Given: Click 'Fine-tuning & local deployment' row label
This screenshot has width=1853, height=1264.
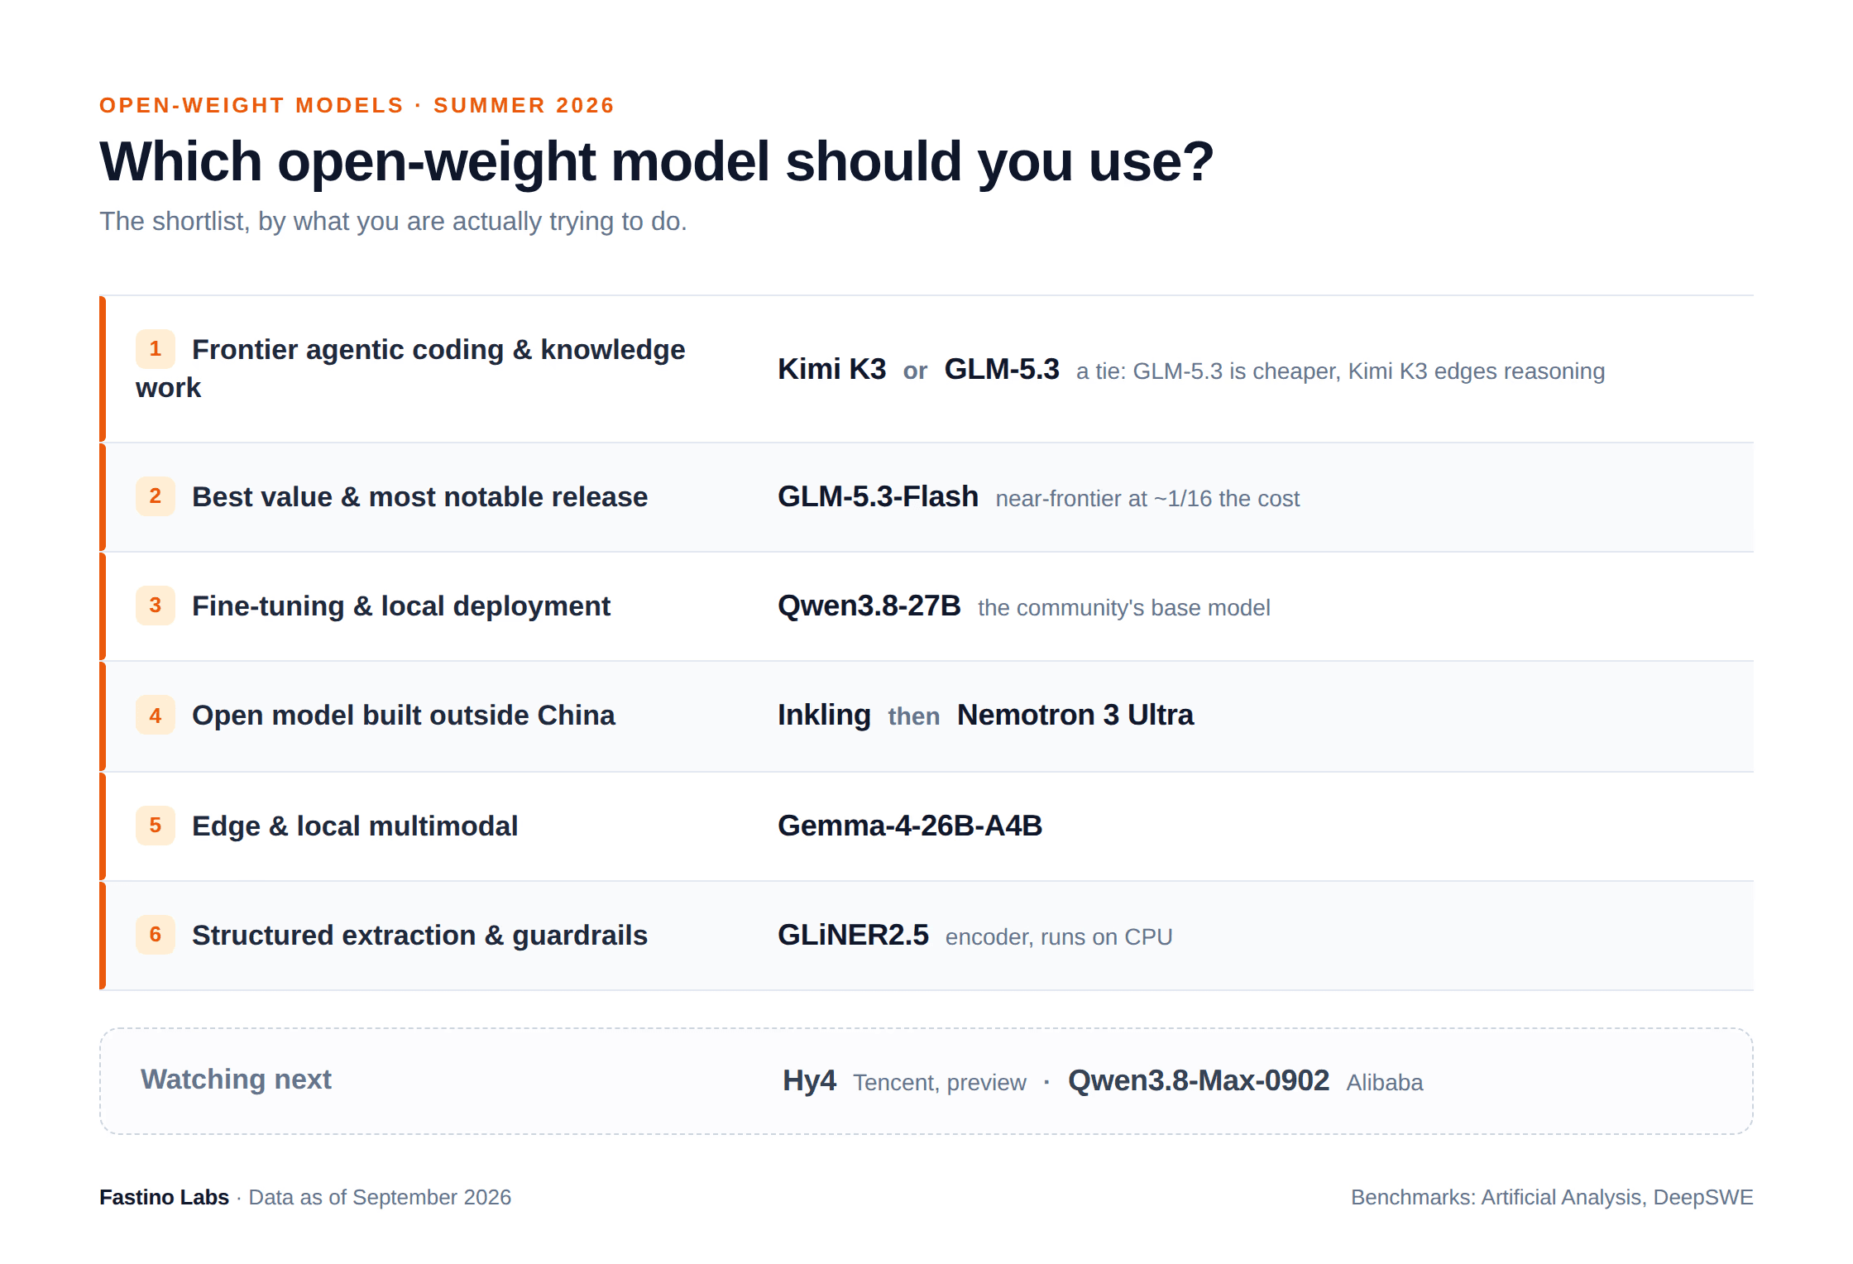Looking at the screenshot, I should [x=401, y=606].
